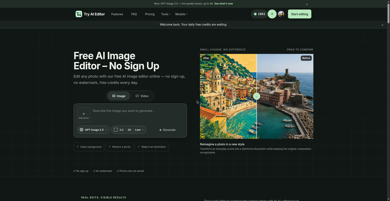This screenshot has height=201, width=390.
Task: Open the Pricing nav link
Action: pyautogui.click(x=150, y=14)
